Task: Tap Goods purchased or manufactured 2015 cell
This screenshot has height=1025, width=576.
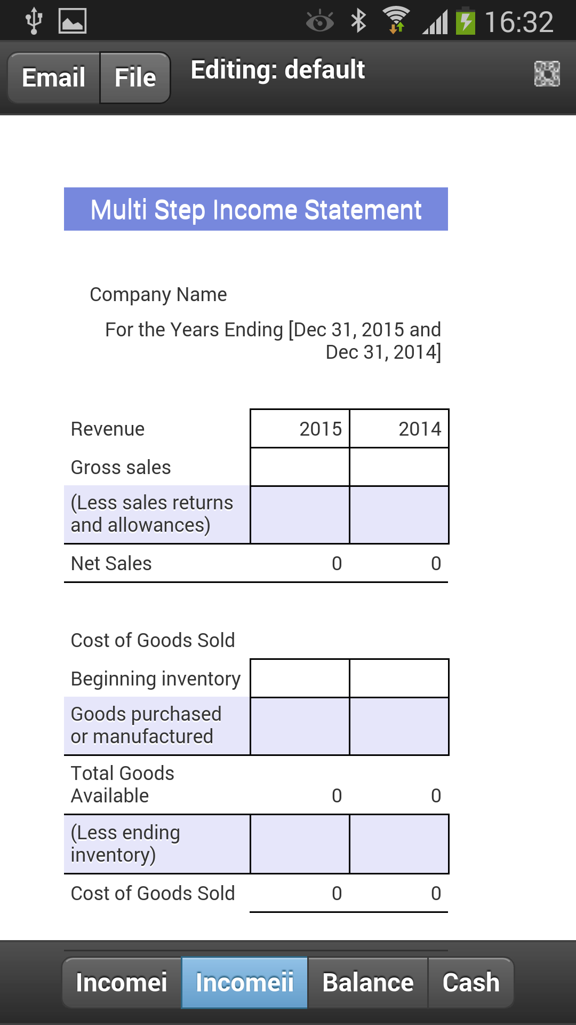Action: (300, 726)
